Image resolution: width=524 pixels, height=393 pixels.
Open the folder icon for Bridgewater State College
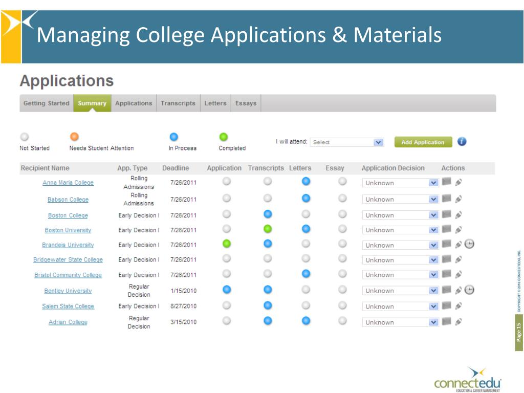[446, 258]
